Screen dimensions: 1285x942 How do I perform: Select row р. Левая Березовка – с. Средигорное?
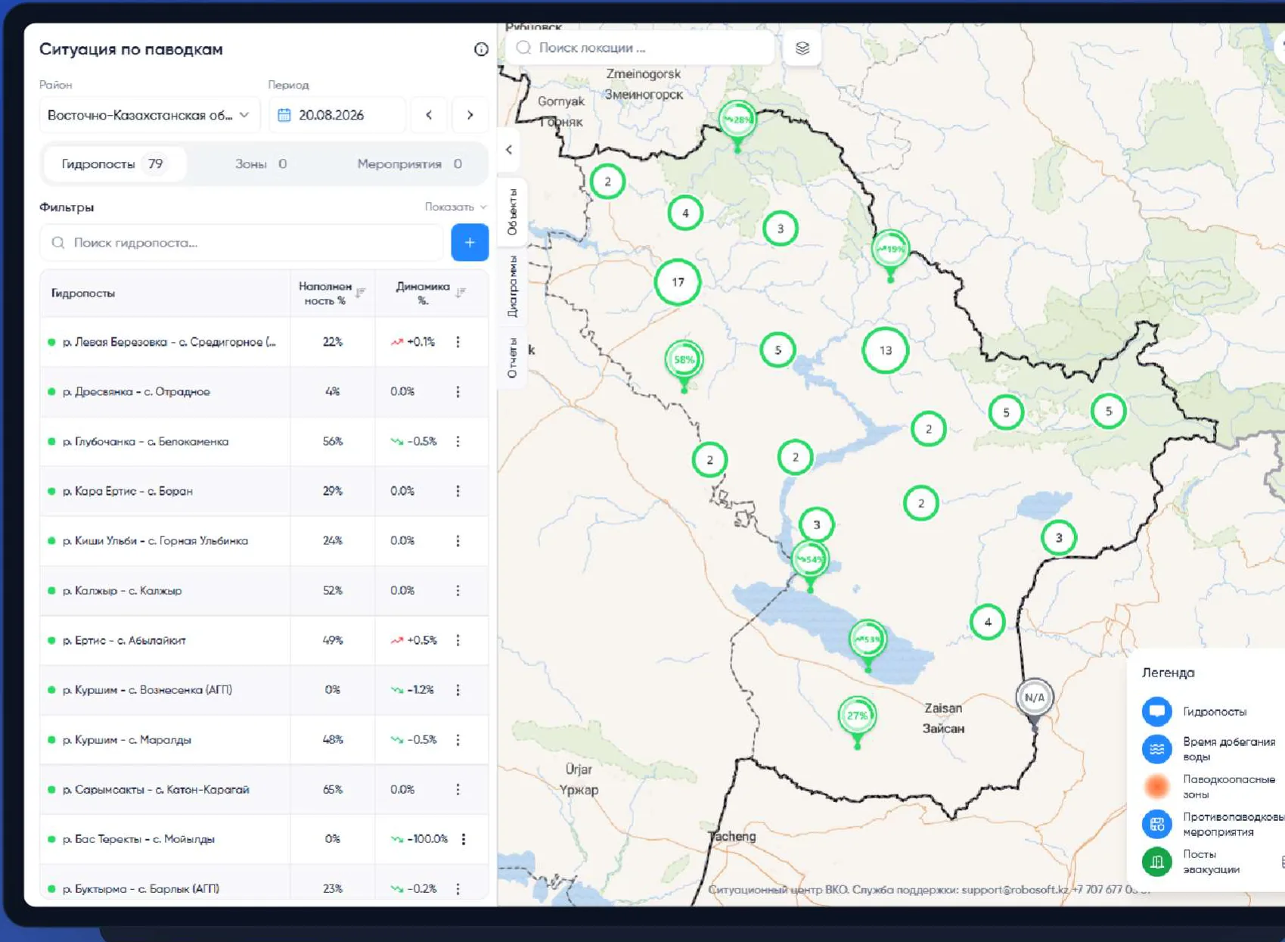(x=264, y=342)
